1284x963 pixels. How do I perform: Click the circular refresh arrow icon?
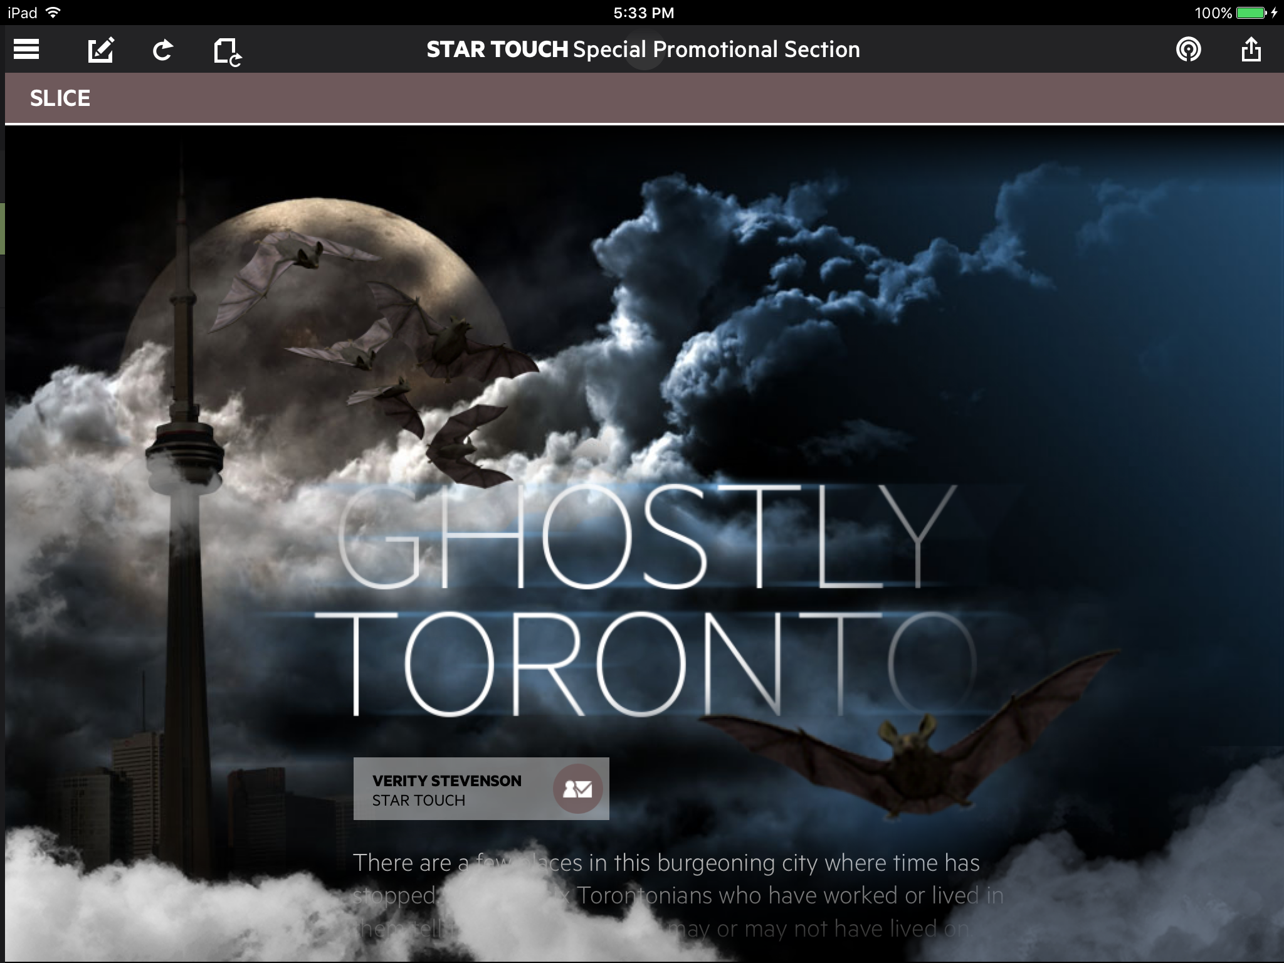[163, 50]
